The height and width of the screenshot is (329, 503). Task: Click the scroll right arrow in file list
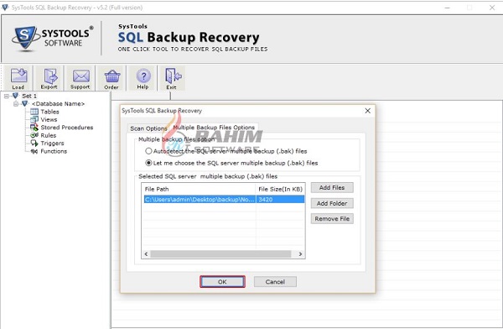(x=300, y=254)
